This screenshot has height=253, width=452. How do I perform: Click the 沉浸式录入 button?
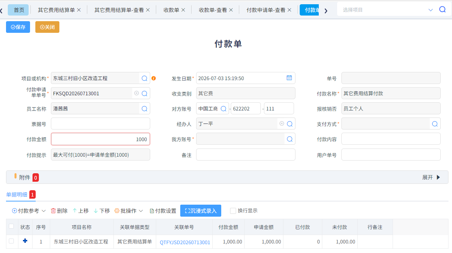point(201,211)
